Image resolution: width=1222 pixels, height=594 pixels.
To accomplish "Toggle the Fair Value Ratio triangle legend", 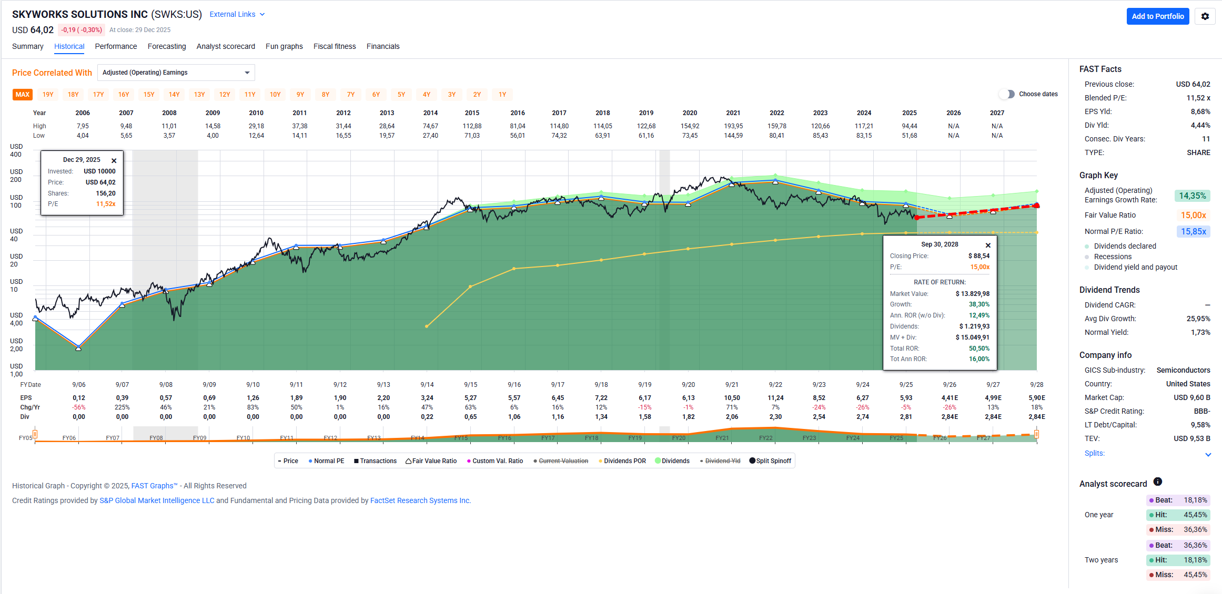I will tap(408, 461).
